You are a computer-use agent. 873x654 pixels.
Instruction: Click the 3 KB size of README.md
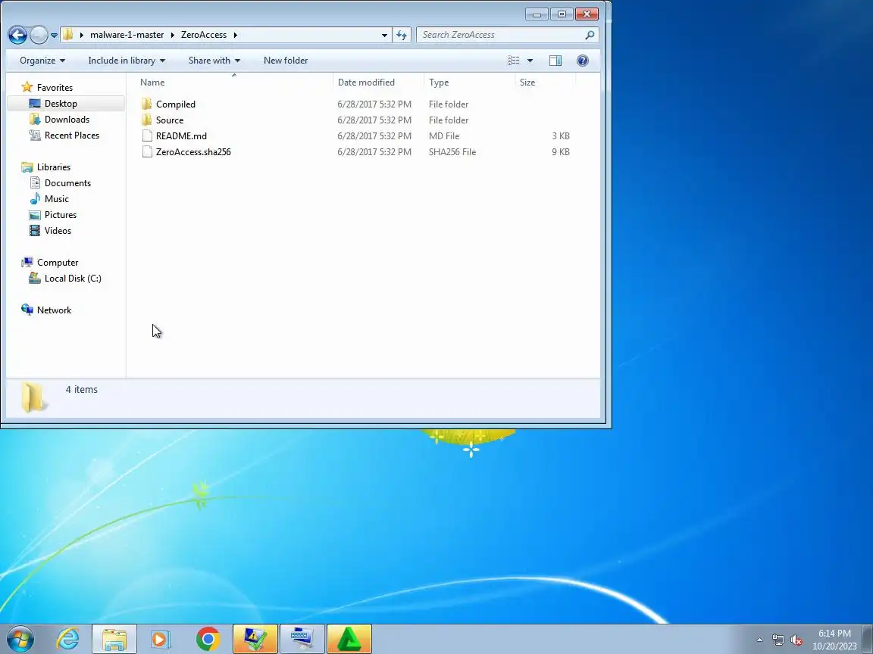560,136
